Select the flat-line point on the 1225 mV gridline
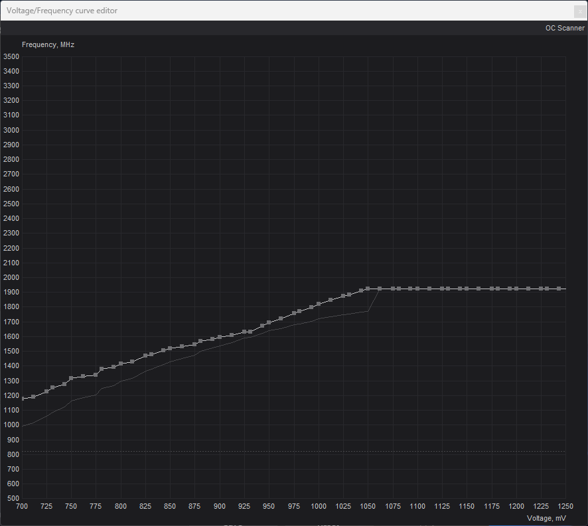 [x=541, y=289]
